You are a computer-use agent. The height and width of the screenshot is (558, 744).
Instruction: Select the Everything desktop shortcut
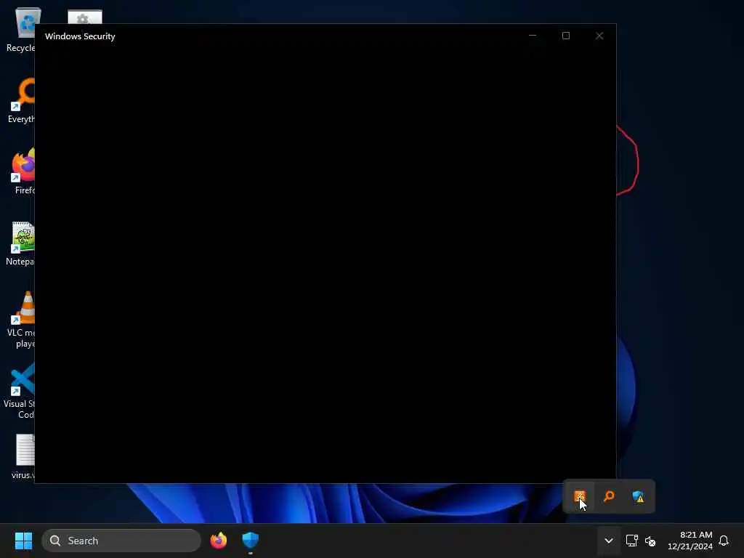coord(21,101)
